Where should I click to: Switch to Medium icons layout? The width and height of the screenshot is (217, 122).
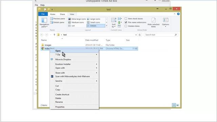point(76,22)
